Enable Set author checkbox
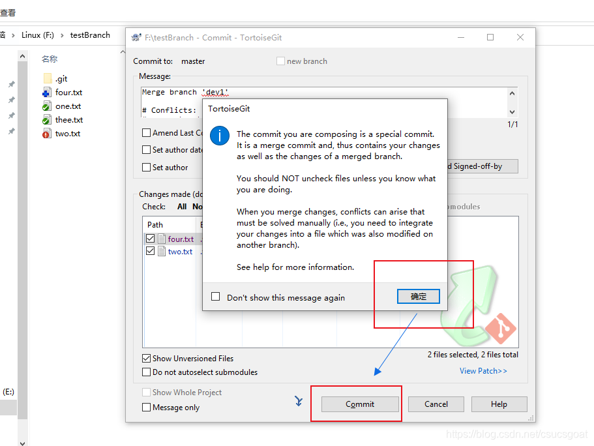594x446 pixels. pyautogui.click(x=146, y=167)
